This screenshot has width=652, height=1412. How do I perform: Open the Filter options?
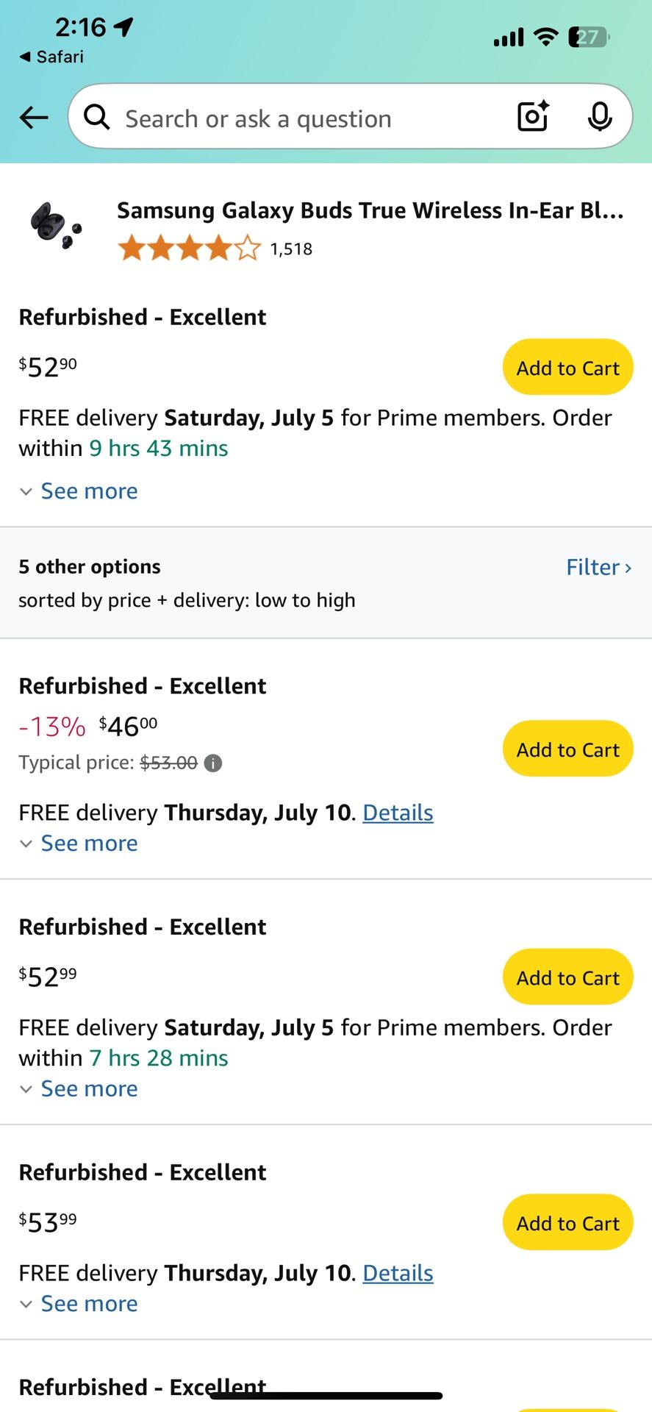tap(599, 567)
